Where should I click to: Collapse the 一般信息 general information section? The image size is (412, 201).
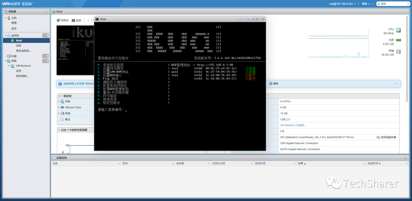pos(59,96)
